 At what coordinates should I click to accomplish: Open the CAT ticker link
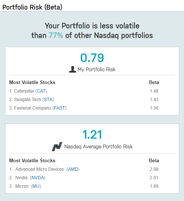[41, 91]
